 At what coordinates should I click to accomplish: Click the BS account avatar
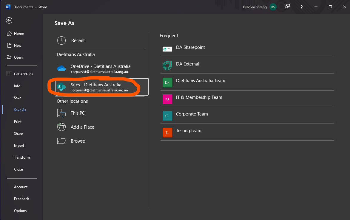point(272,7)
